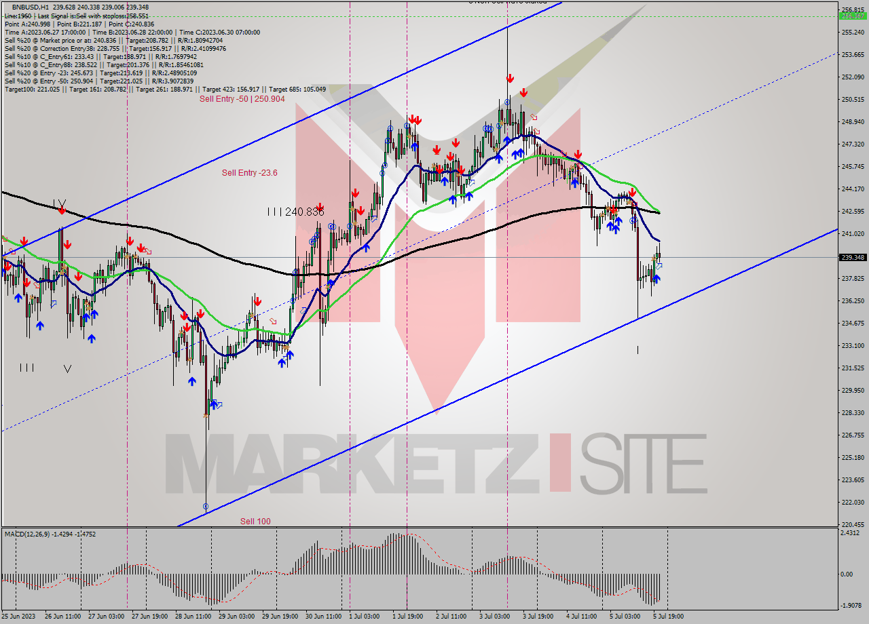Select the '1 Jul 19:00' time axis label
869x624 pixels.
[409, 617]
